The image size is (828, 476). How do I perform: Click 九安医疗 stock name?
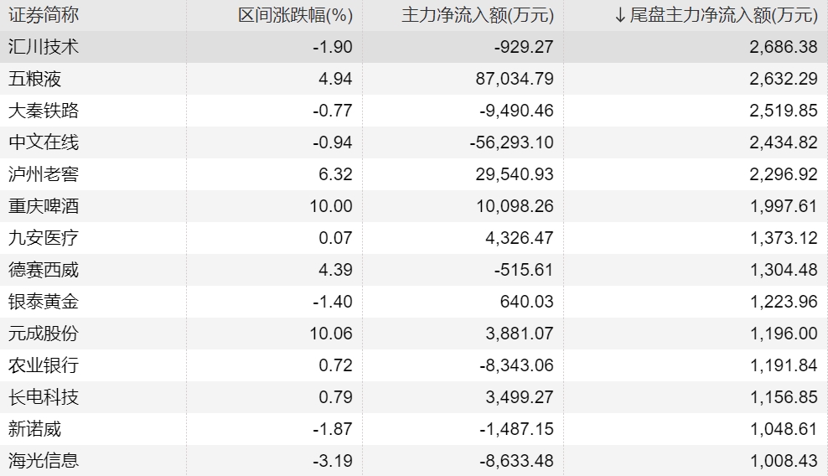click(44, 238)
